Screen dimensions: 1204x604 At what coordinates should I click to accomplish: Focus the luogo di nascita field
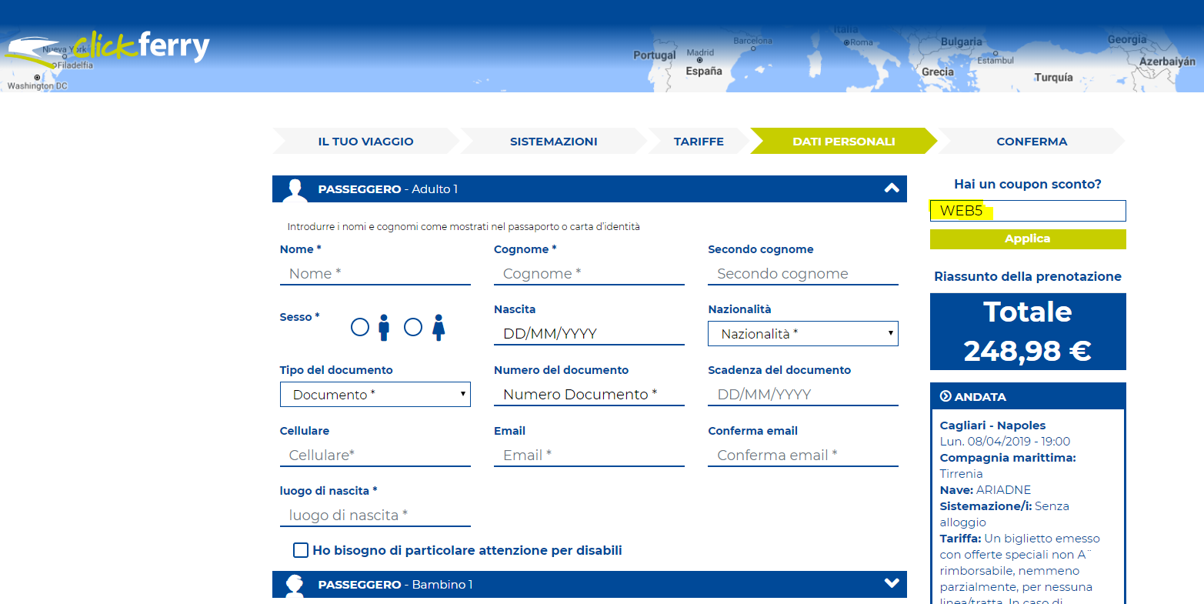[x=375, y=516]
